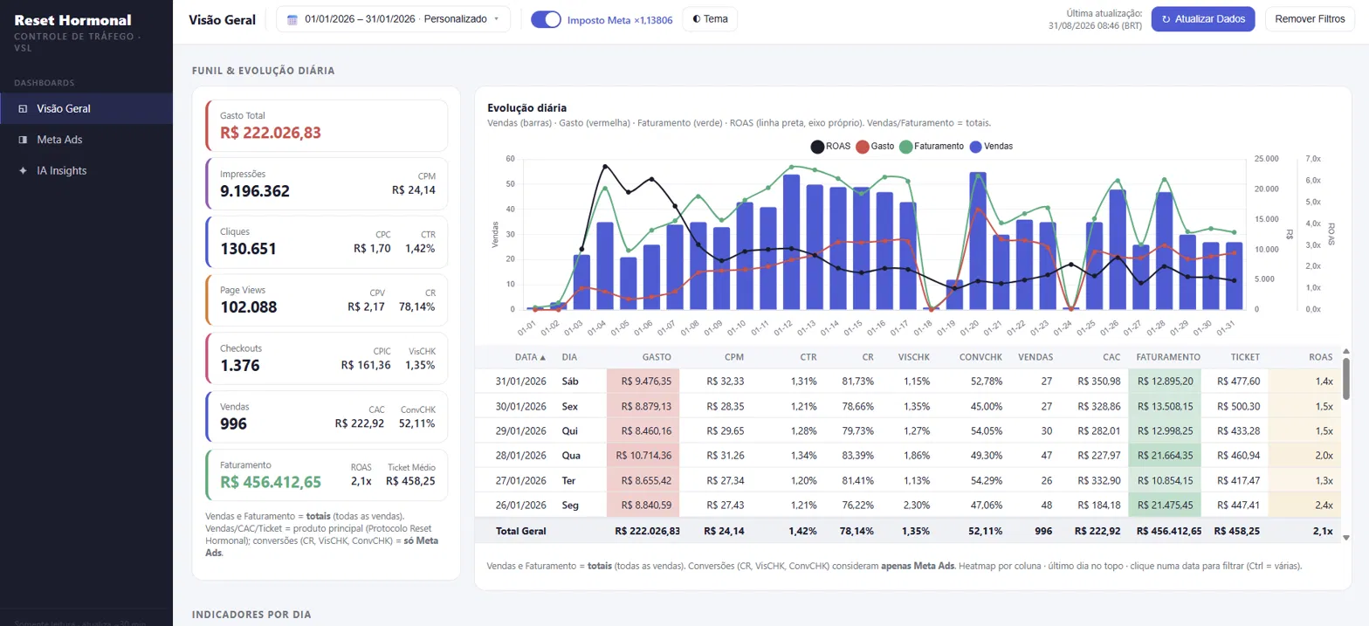1369x626 pixels.
Task: Open Meta Ads in the sidebar
Action: 86,140
